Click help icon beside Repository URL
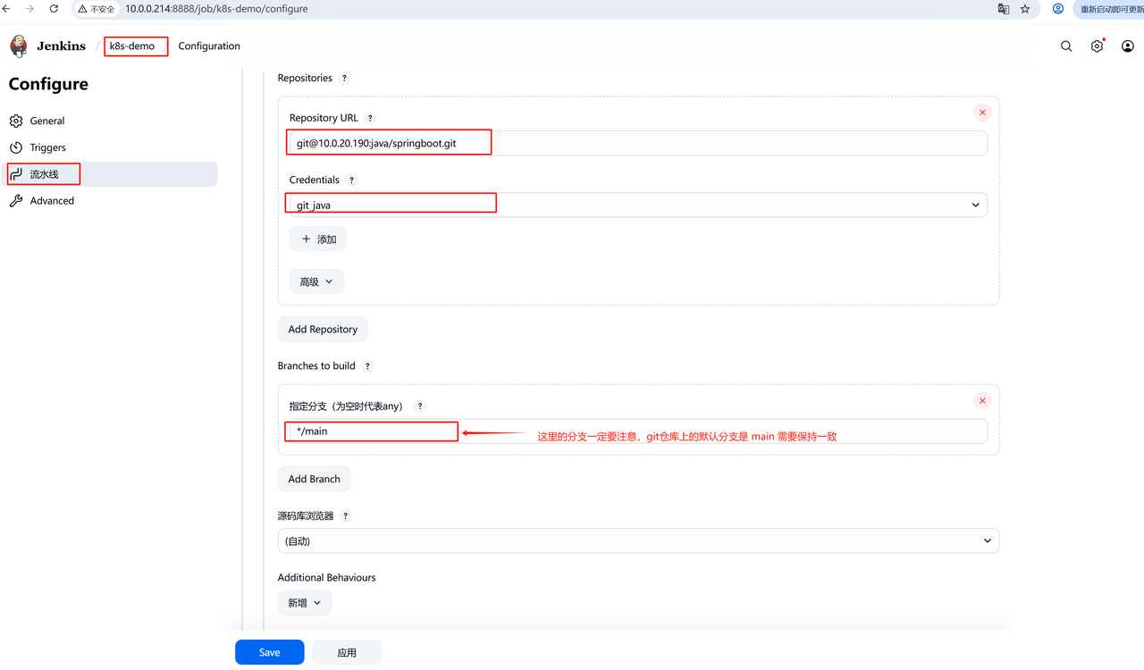The width and height of the screenshot is (1144, 670). (371, 118)
